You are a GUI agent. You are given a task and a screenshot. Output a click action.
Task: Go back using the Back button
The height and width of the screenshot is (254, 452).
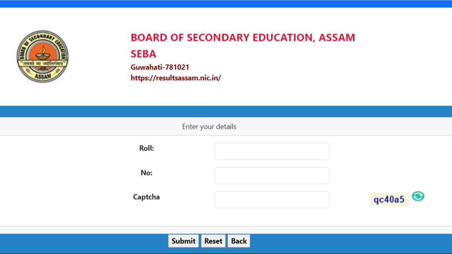[239, 241]
